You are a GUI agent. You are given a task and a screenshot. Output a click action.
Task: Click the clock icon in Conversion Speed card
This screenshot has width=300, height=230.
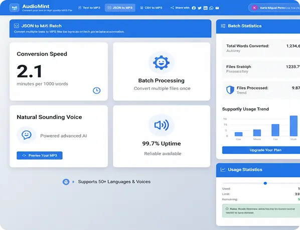(97, 90)
